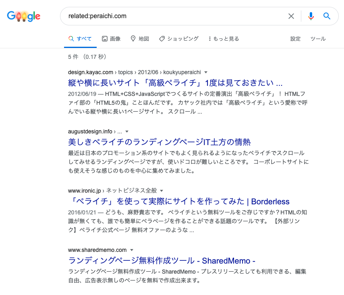
Task: Switch to the 地図 maps tab
Action: click(140, 39)
